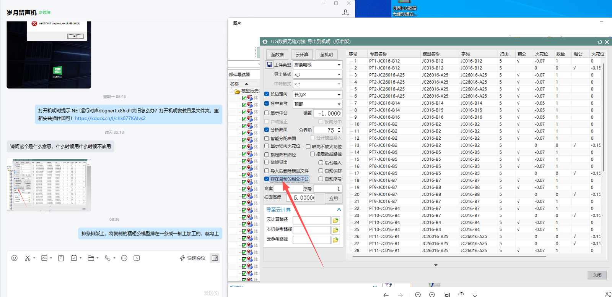Enable the 显示中公 checkbox
The image size is (612, 297).
[267, 113]
